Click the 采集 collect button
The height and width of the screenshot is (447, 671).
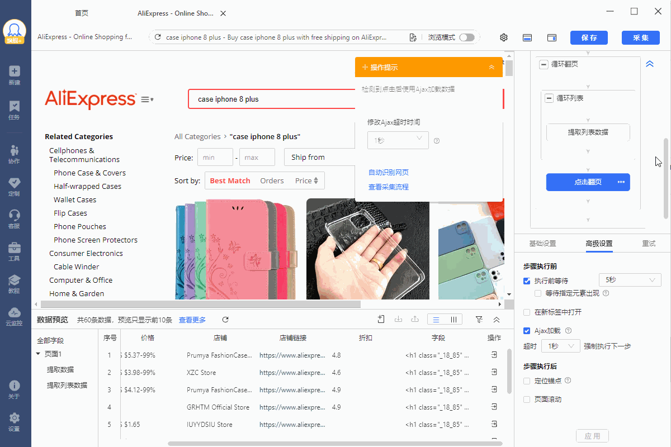click(x=641, y=37)
